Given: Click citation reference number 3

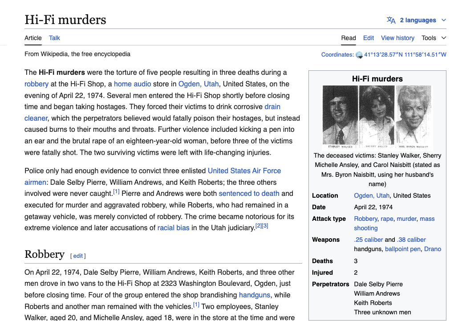Looking at the screenshot, I should click(265, 226).
